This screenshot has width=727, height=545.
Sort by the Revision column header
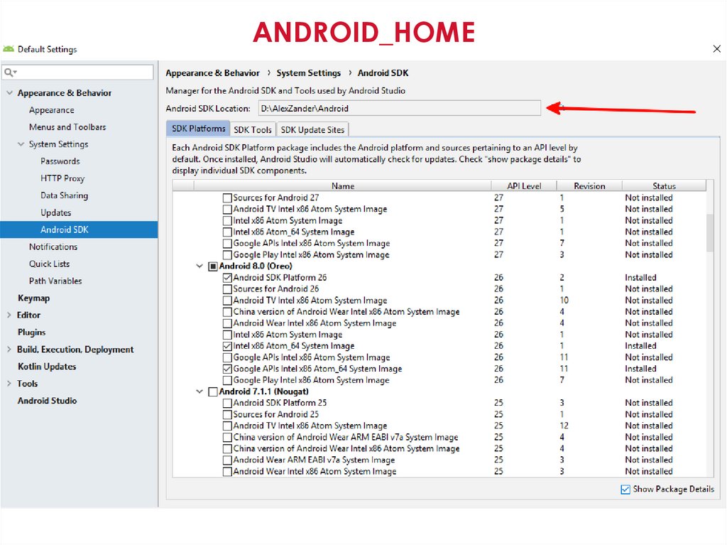point(589,185)
